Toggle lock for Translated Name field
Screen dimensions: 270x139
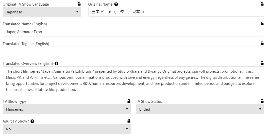pyautogui.click(x=262, y=24)
